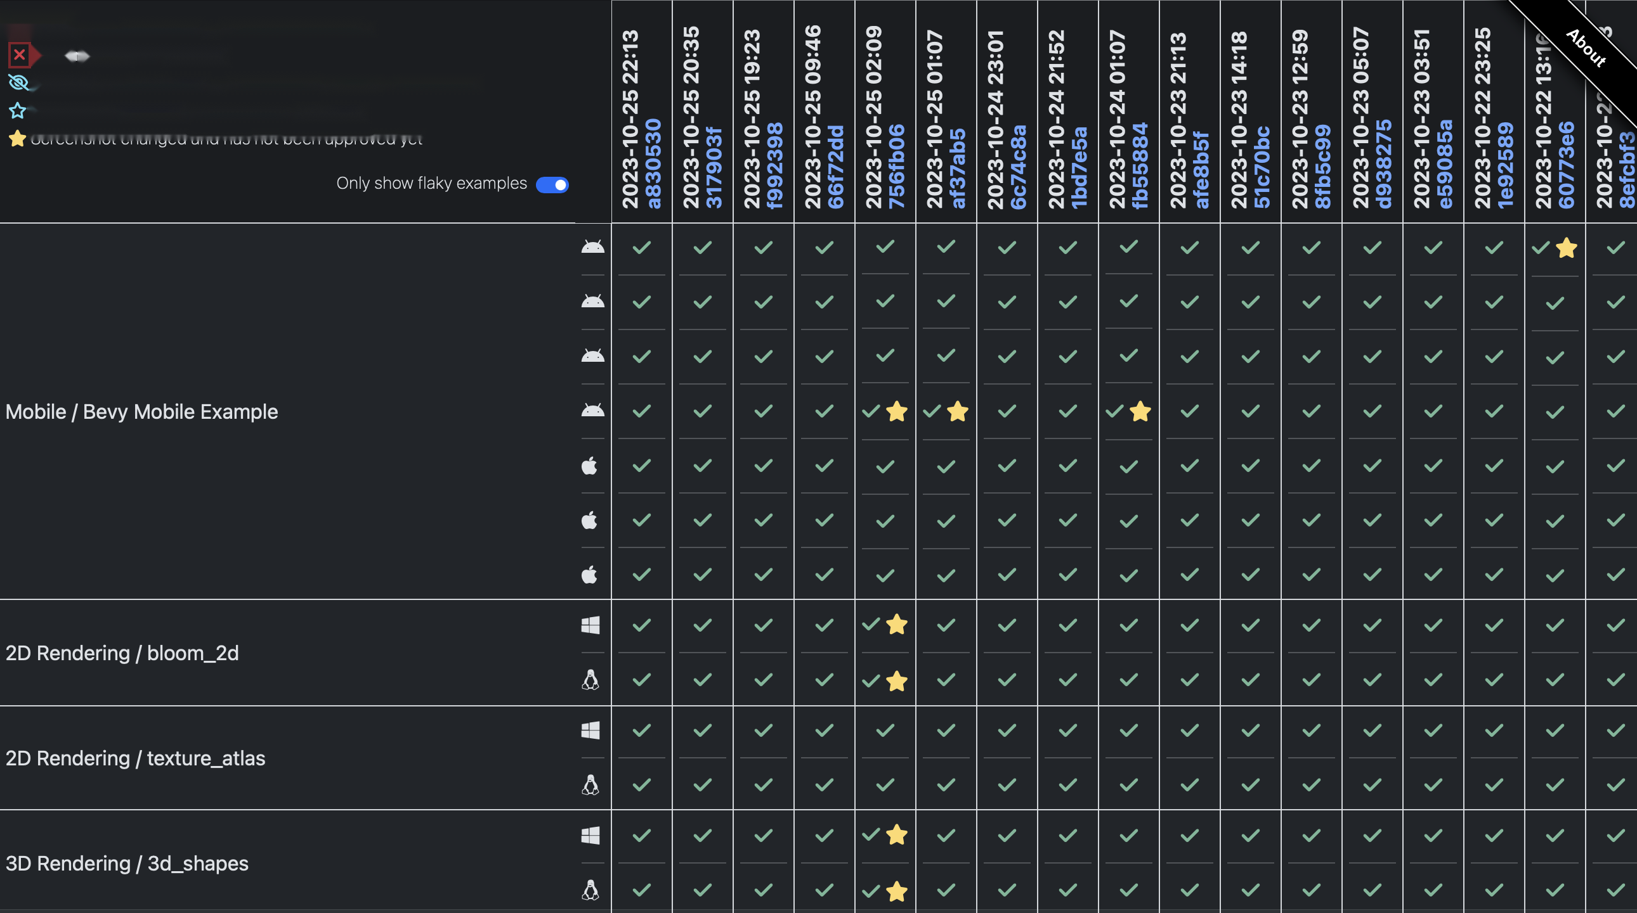Click 3d_shapes Windows star in 756fb06 column
The width and height of the screenshot is (1637, 913).
click(897, 834)
